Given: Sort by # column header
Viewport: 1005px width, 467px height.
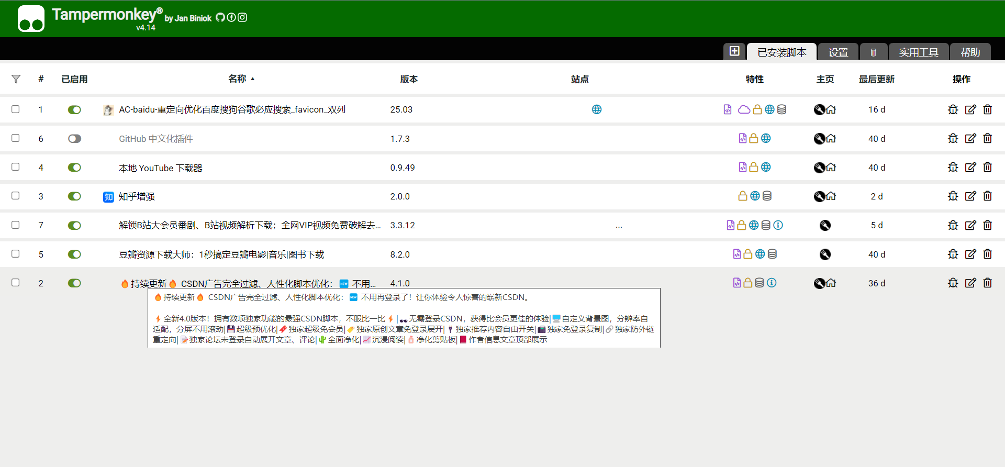Looking at the screenshot, I should tap(41, 79).
